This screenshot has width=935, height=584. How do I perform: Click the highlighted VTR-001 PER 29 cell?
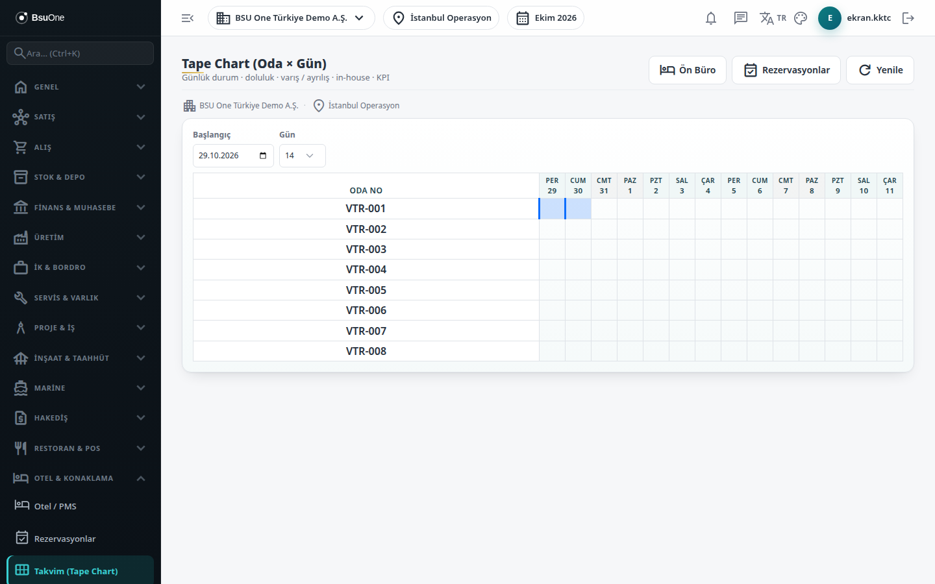point(552,209)
